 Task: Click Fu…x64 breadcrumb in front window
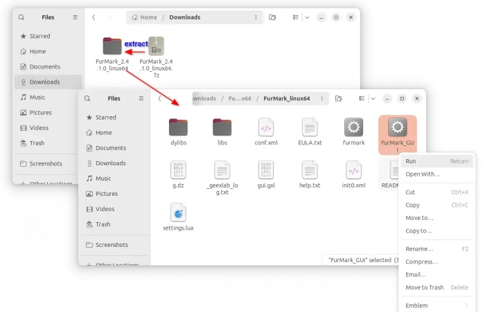[x=240, y=98]
